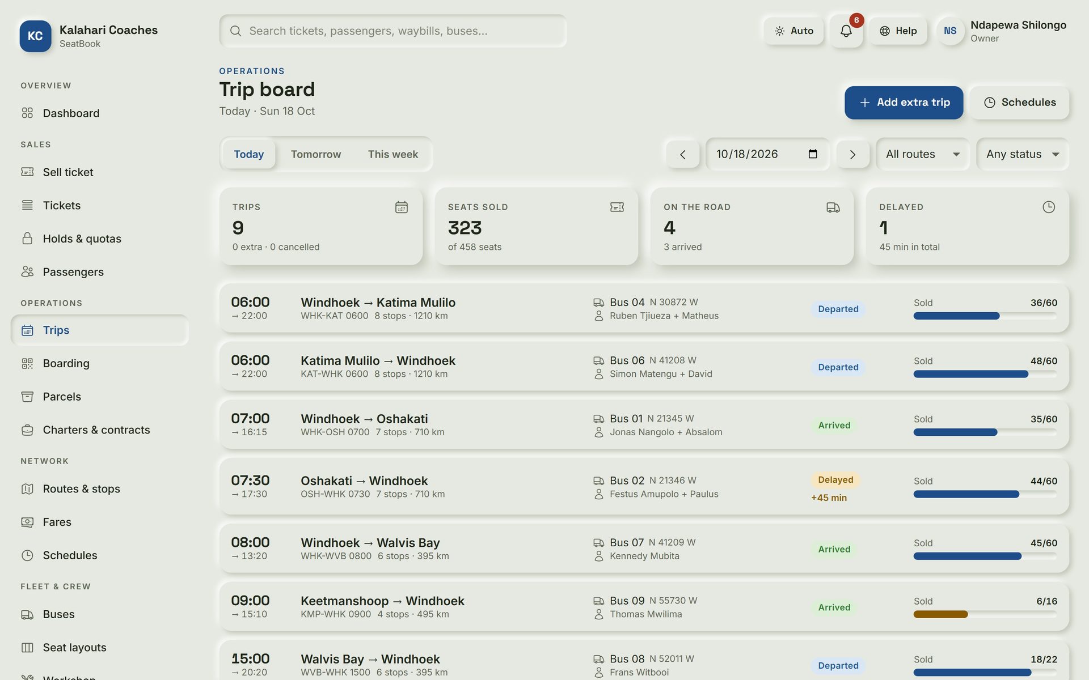Open the Help button
This screenshot has height=680, width=1089.
898,31
